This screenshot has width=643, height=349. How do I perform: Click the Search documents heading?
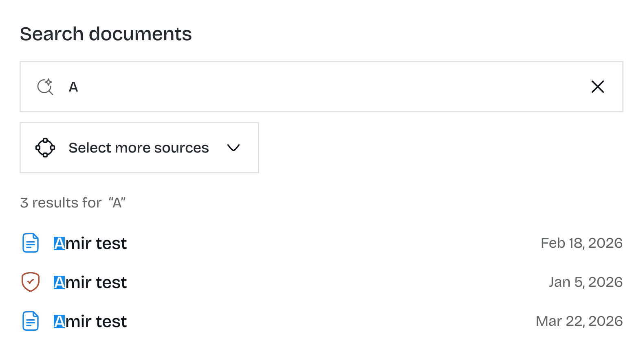[x=106, y=34]
